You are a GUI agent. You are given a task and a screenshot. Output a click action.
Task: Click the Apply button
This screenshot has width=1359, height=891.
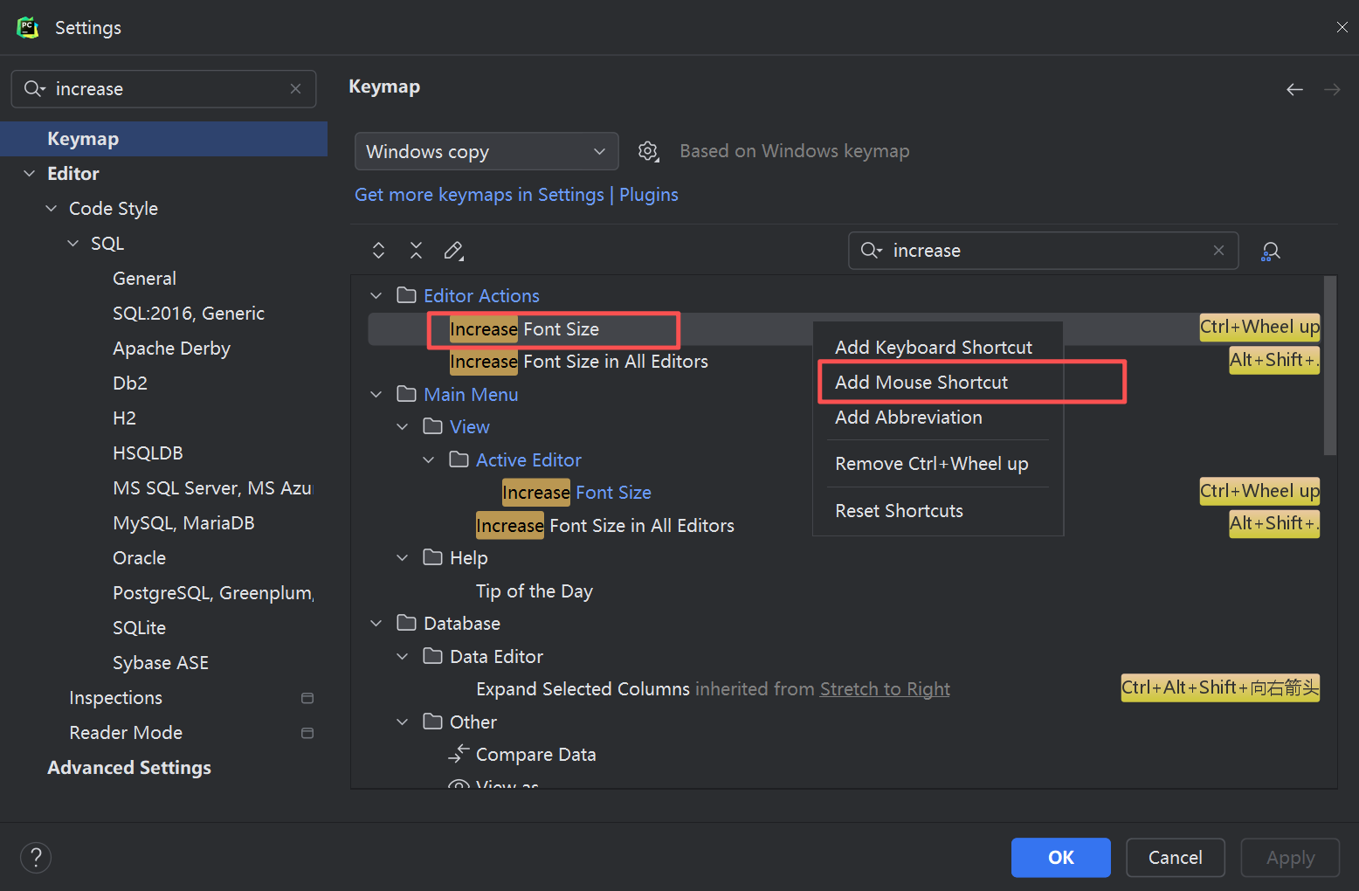[1291, 858]
